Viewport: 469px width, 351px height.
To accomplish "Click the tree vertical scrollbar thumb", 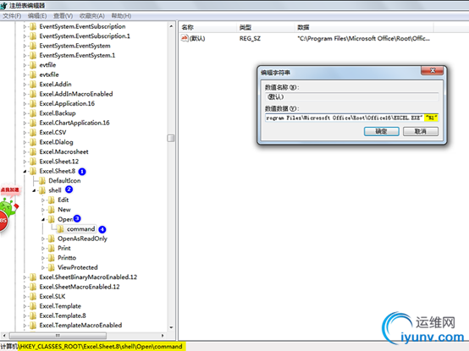I will pyautogui.click(x=171, y=138).
